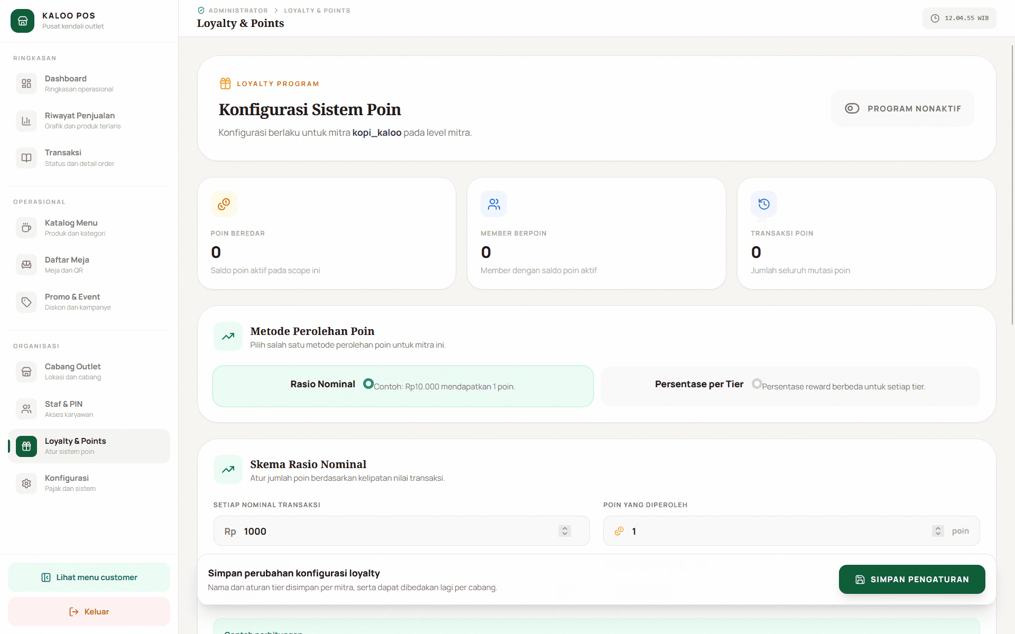This screenshot has width=1015, height=634.
Task: Select the Rasio Nominal radio option
Action: (368, 384)
